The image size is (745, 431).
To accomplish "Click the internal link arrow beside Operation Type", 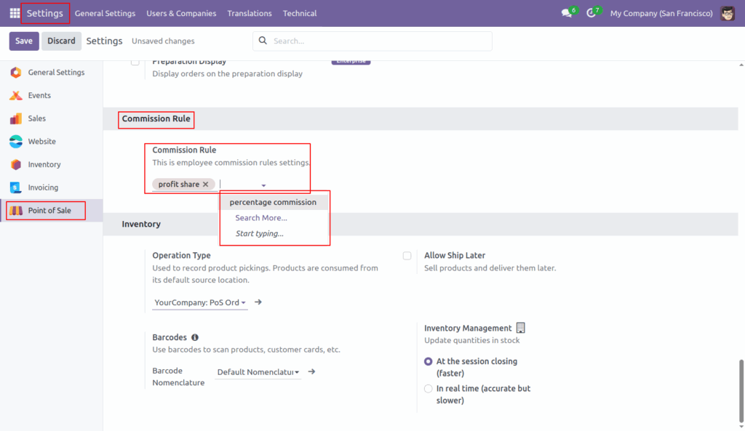I will (258, 301).
